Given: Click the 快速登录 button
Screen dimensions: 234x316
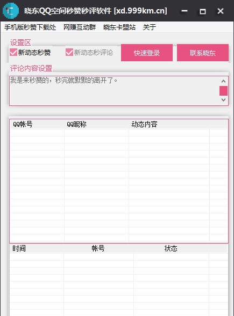Looking at the screenshot, I should click(x=147, y=53).
